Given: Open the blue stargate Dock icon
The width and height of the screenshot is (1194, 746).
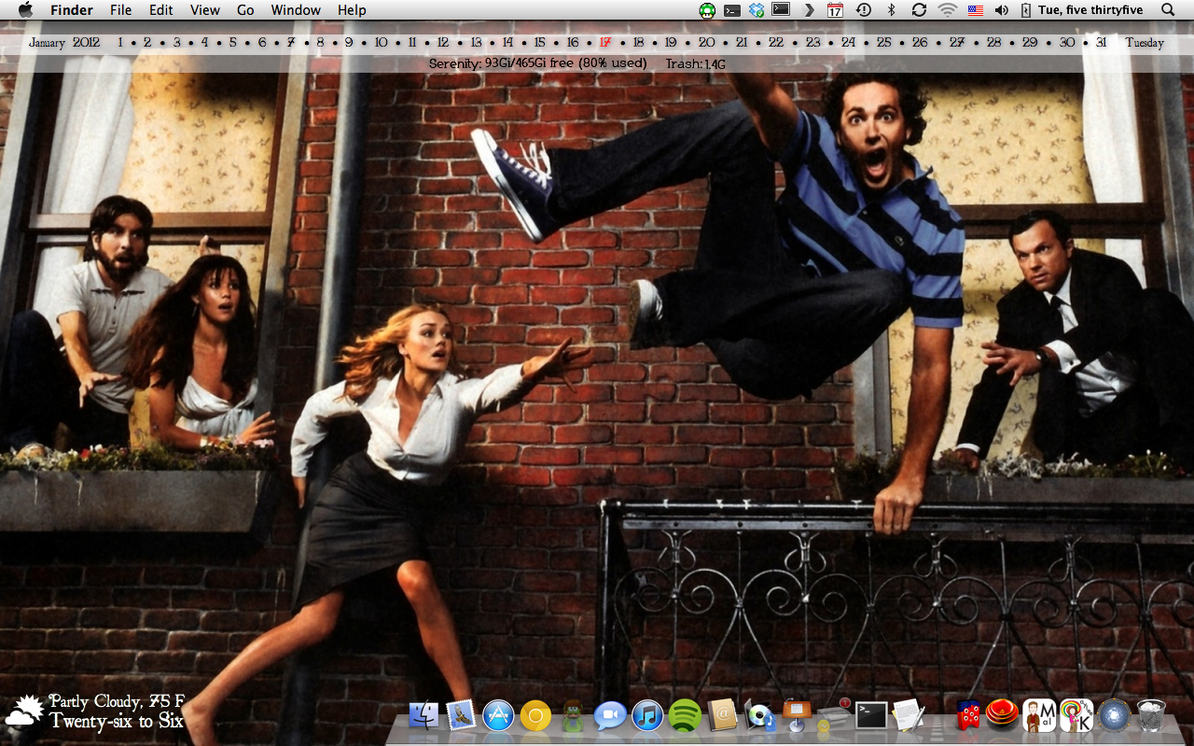Looking at the screenshot, I should [x=1114, y=715].
